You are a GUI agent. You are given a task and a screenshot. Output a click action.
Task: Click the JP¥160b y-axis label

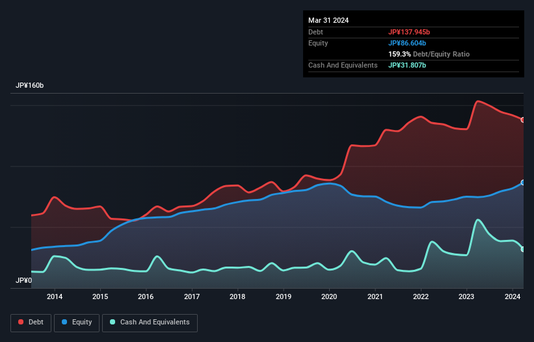(x=30, y=85)
